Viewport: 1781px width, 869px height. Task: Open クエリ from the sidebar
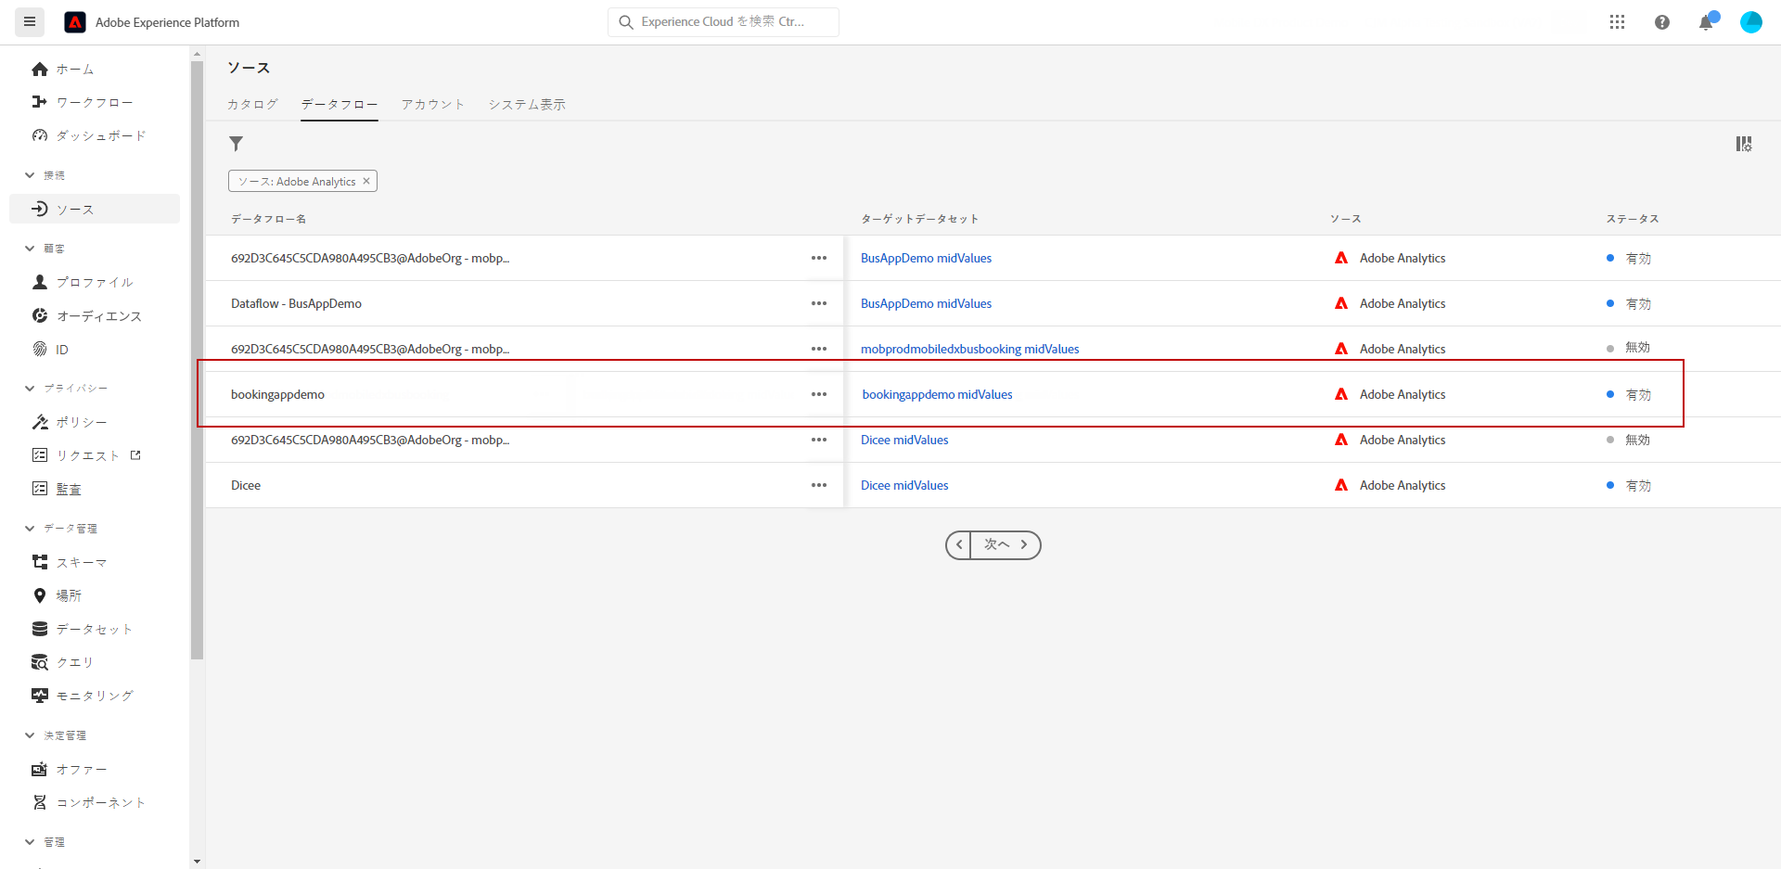tap(63, 662)
